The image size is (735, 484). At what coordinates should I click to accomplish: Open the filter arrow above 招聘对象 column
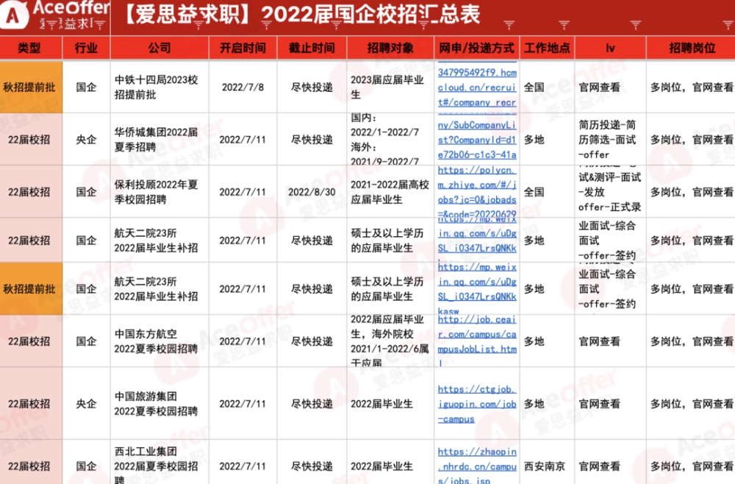(x=424, y=25)
